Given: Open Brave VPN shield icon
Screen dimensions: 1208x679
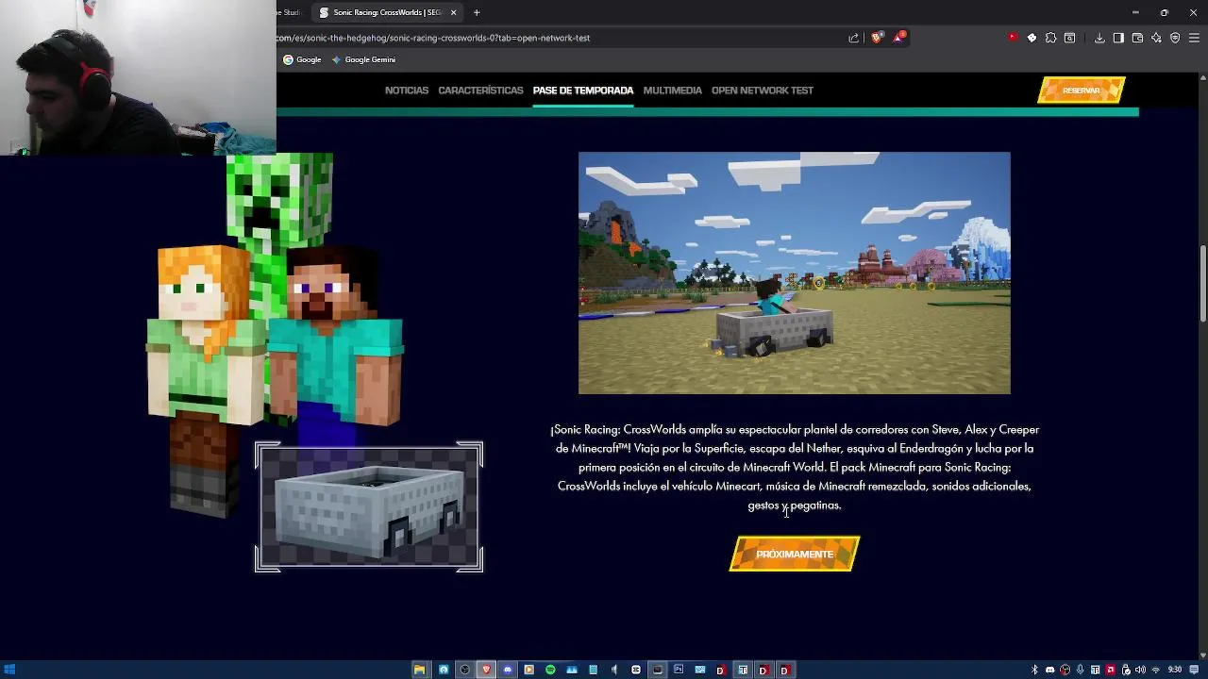Looking at the screenshot, I should click(1175, 38).
